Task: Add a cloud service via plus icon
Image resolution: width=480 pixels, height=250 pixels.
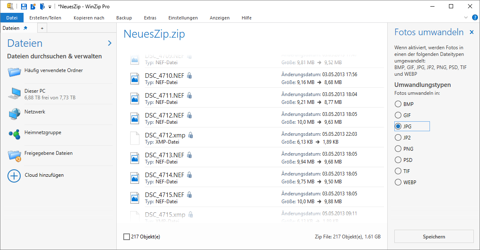Action: pos(14,176)
